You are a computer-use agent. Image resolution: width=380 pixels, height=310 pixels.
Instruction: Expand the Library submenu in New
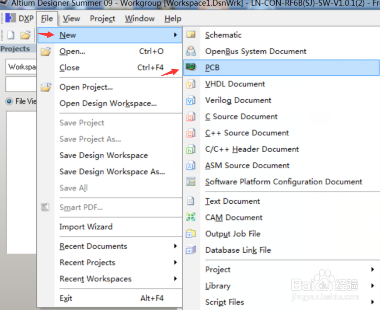[x=373, y=286]
